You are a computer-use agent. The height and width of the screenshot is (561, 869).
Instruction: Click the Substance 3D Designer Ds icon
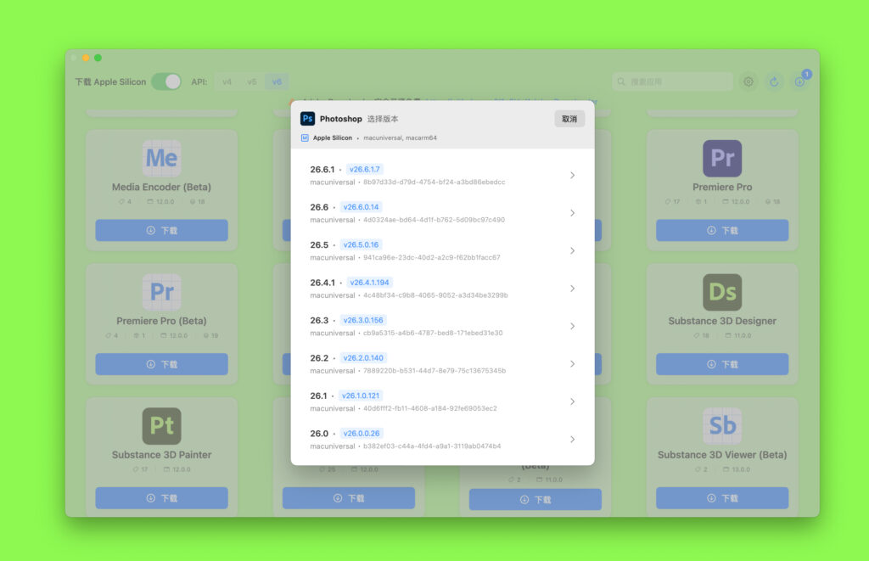[722, 292]
